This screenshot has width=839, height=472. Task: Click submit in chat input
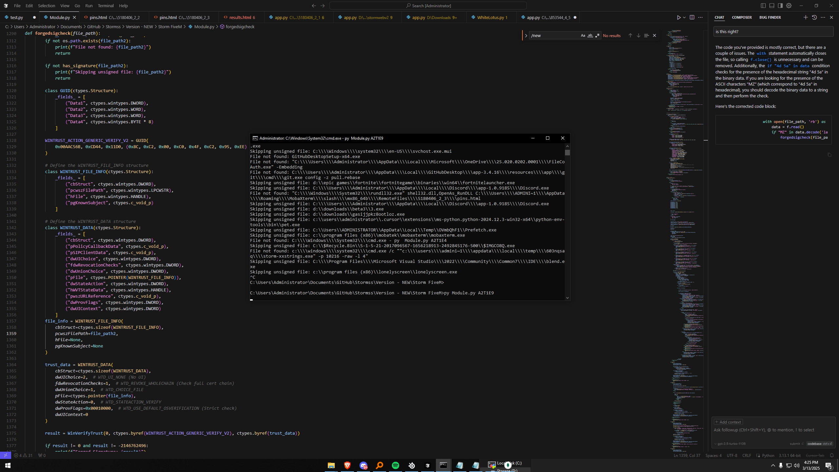(x=796, y=443)
